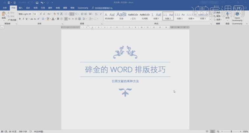The width and height of the screenshot is (249, 133).
Task: Click the Paste clipboard icon
Action: point(4,14)
